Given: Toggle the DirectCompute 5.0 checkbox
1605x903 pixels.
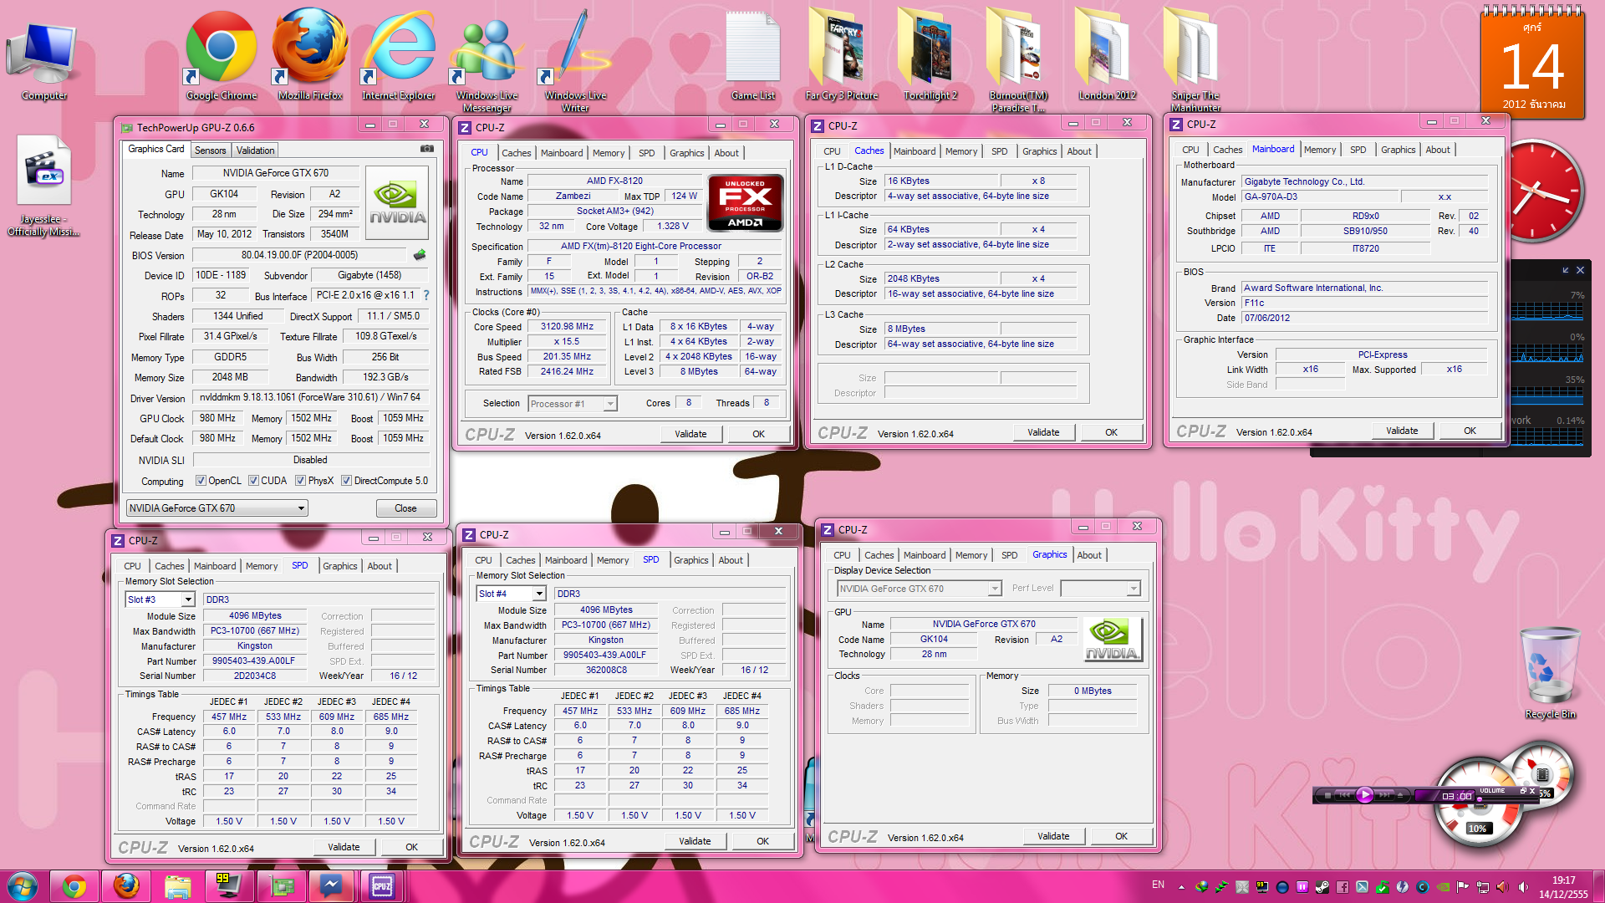Looking at the screenshot, I should point(346,481).
